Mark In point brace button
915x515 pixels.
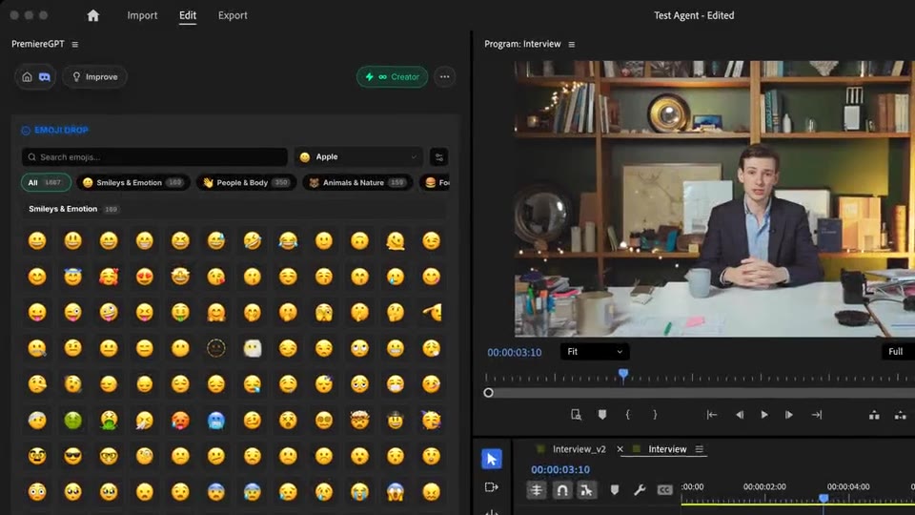[x=628, y=415]
